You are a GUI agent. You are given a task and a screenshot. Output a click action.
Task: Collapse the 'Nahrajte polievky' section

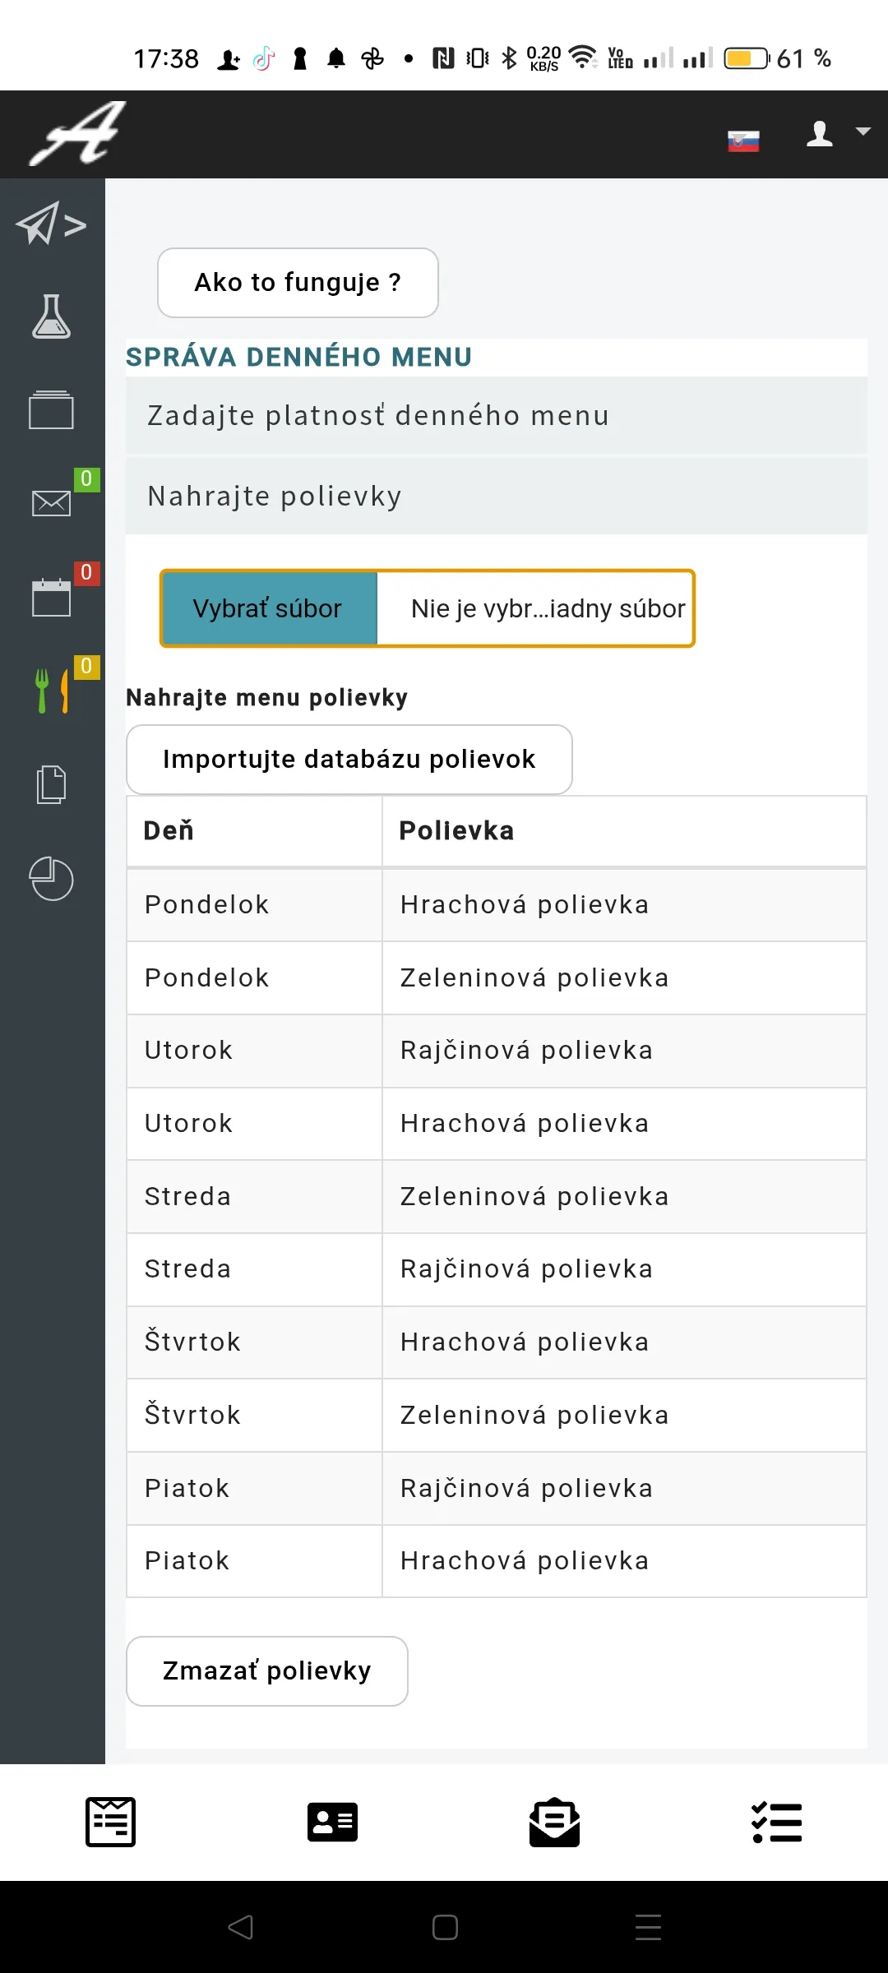pyautogui.click(x=497, y=496)
